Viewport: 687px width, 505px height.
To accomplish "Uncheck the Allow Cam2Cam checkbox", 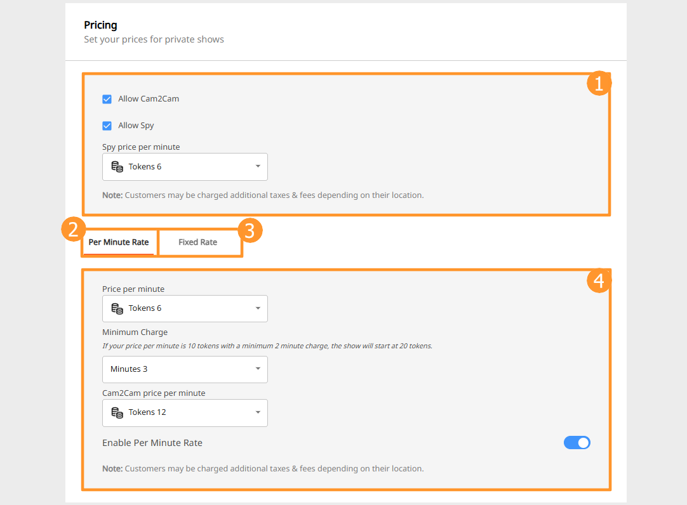I will pyautogui.click(x=107, y=99).
